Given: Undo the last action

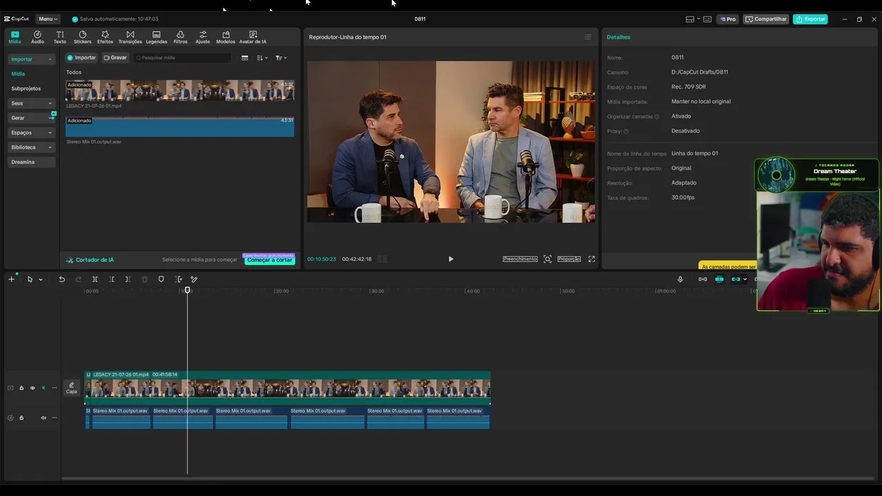Looking at the screenshot, I should click(x=61, y=279).
